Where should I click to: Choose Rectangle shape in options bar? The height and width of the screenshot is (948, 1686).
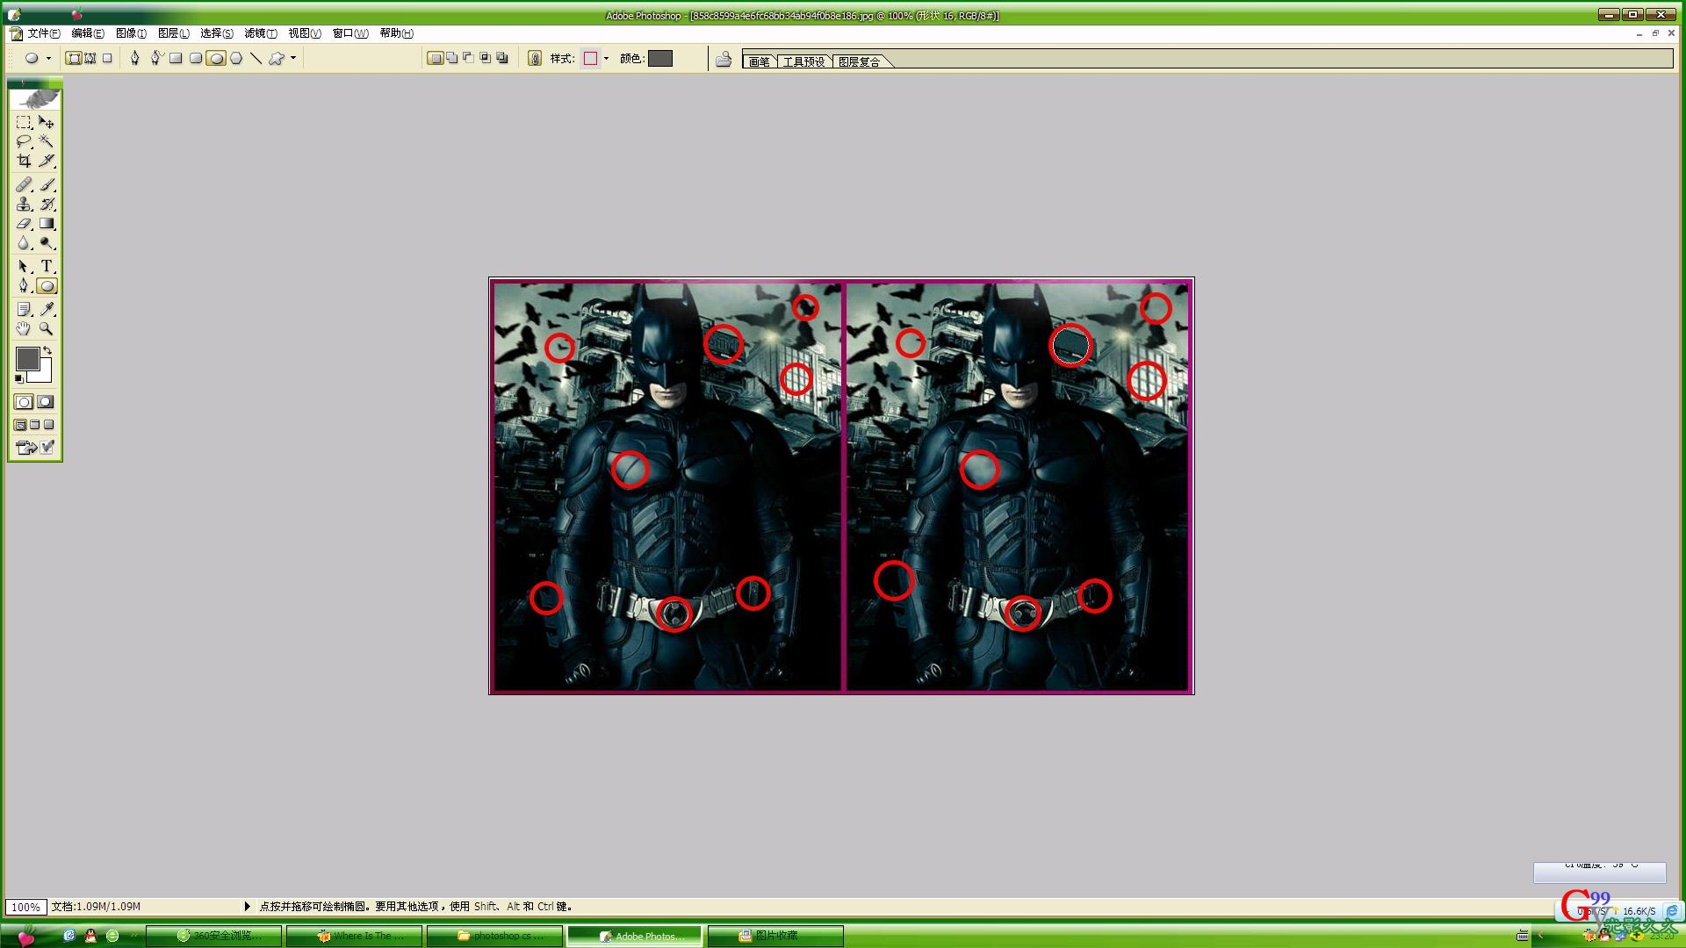tap(176, 58)
